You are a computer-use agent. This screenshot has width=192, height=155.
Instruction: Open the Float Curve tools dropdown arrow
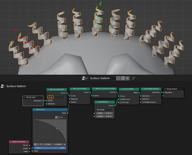click(x=65, y=117)
